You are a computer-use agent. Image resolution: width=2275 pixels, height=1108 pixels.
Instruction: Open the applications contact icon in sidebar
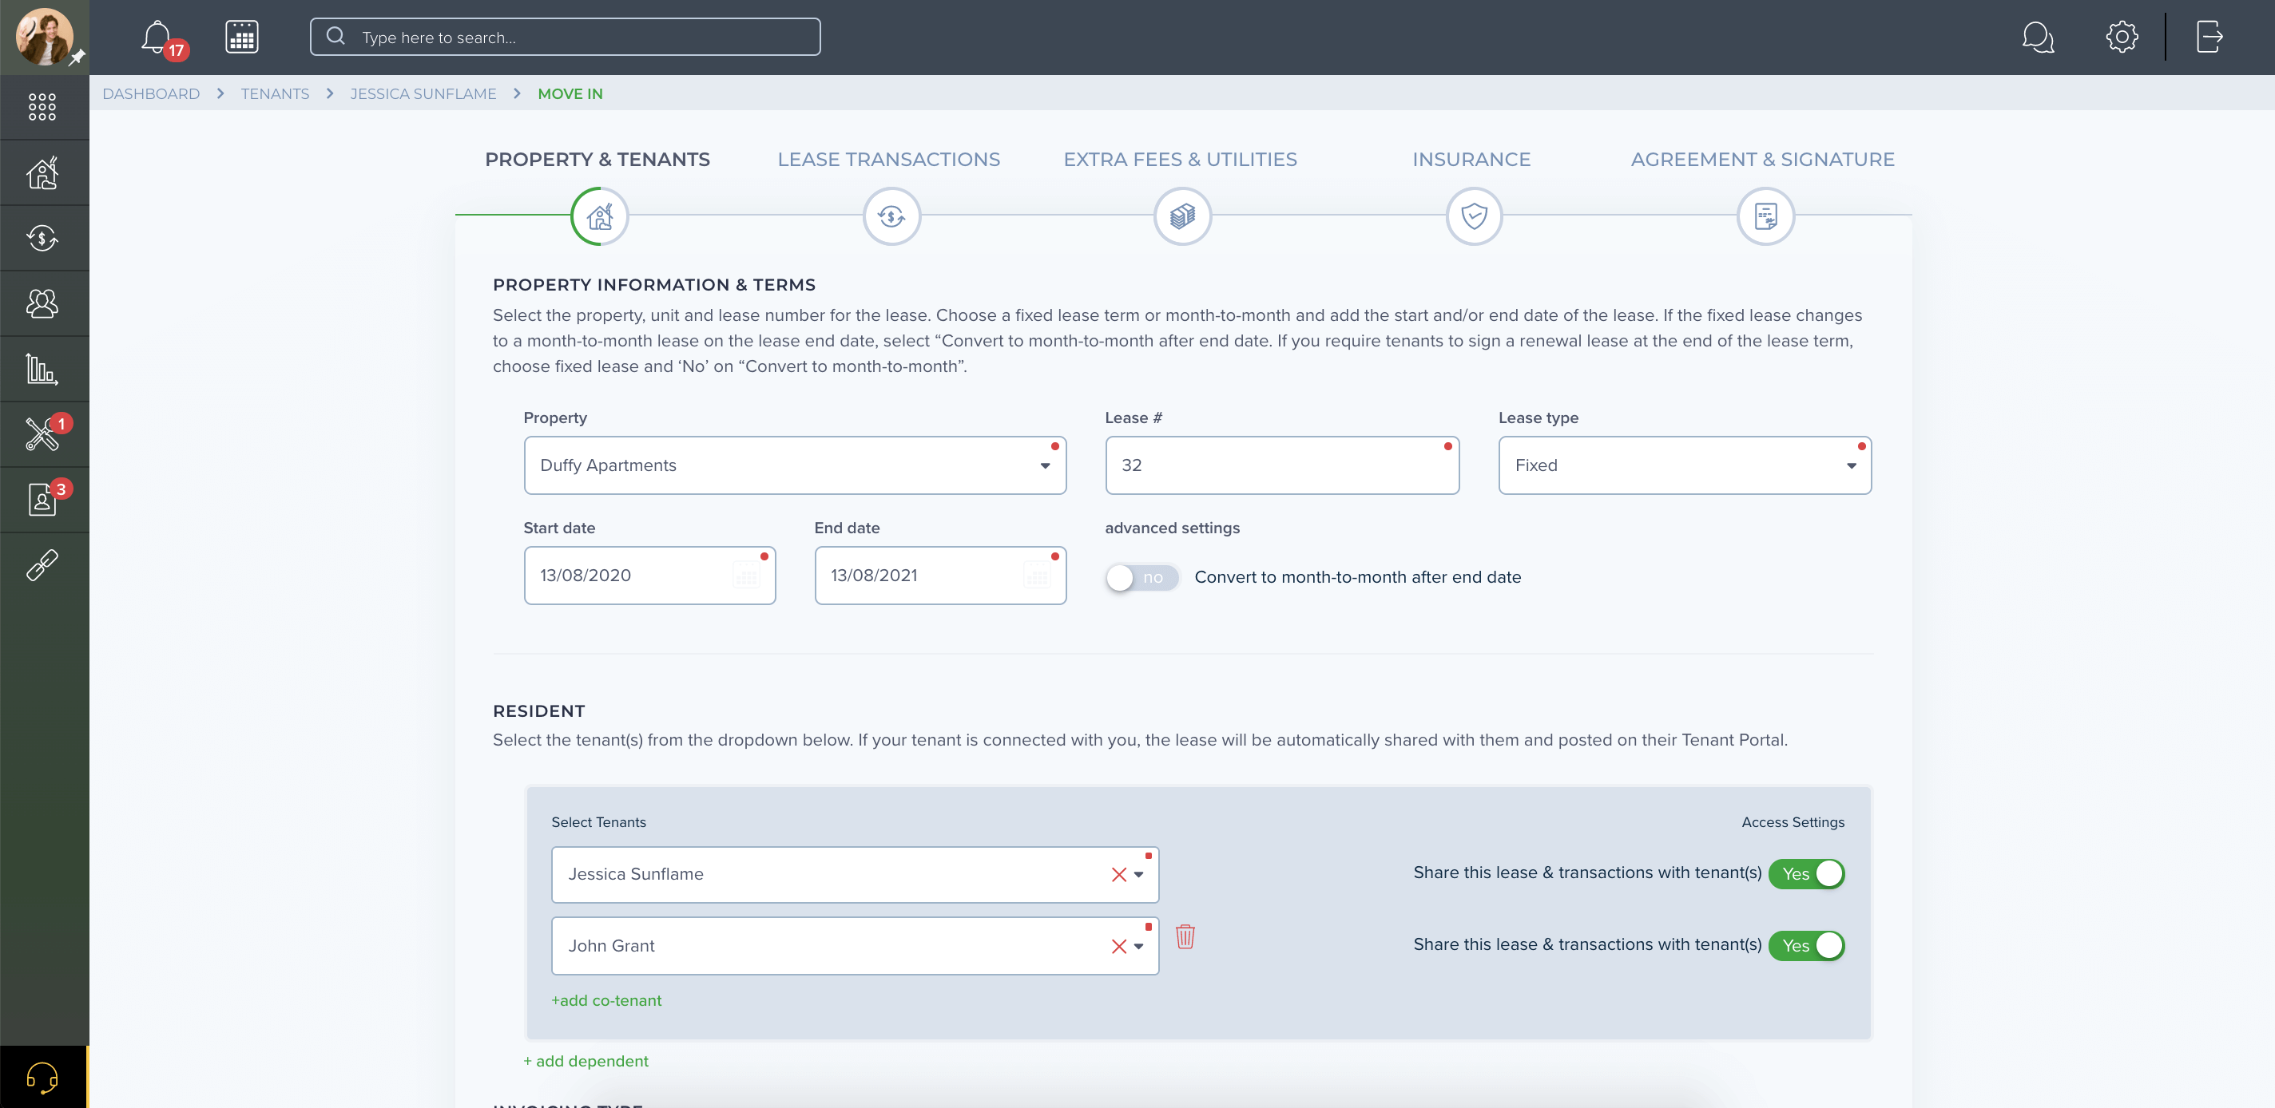coord(42,500)
